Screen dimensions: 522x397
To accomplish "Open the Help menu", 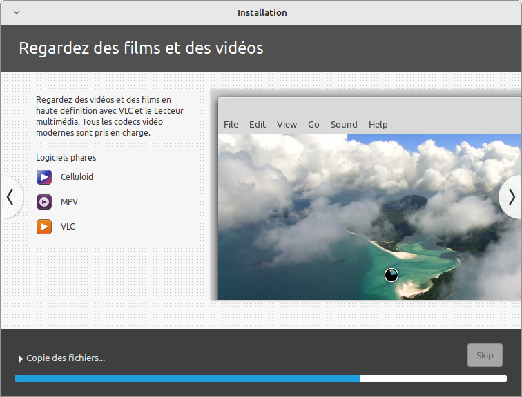I will [x=378, y=124].
